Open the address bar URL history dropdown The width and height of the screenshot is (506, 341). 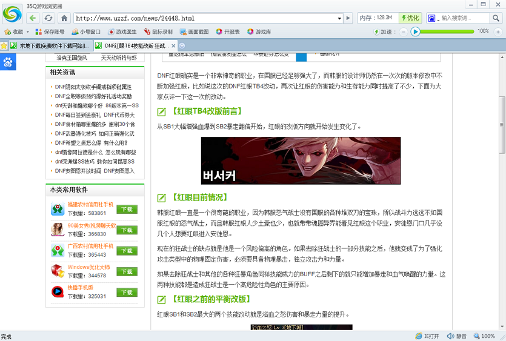click(339, 18)
